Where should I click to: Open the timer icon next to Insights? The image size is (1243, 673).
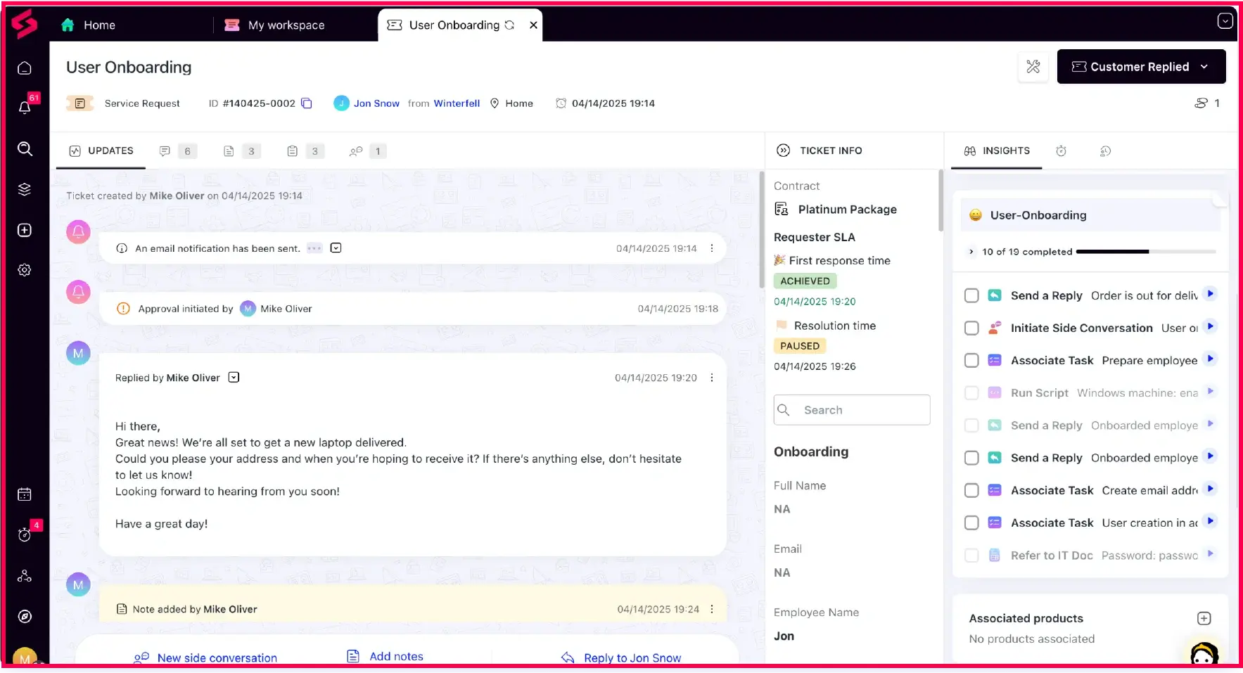coord(1062,150)
